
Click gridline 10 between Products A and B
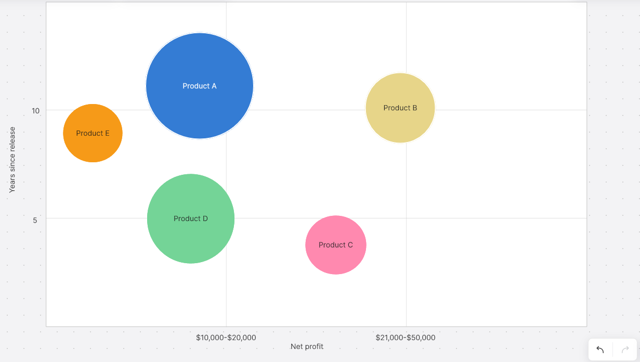pos(312,110)
